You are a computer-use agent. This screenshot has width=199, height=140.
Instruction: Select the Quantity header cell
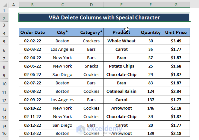coord(151,32)
